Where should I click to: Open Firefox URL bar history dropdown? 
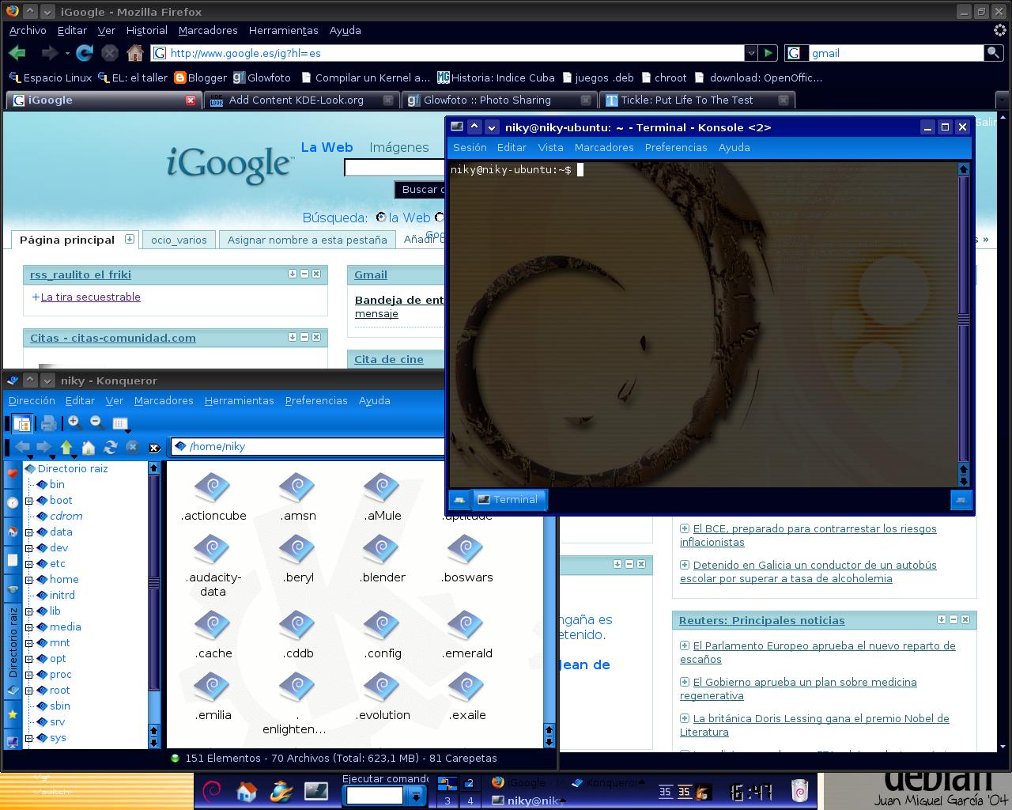point(751,53)
